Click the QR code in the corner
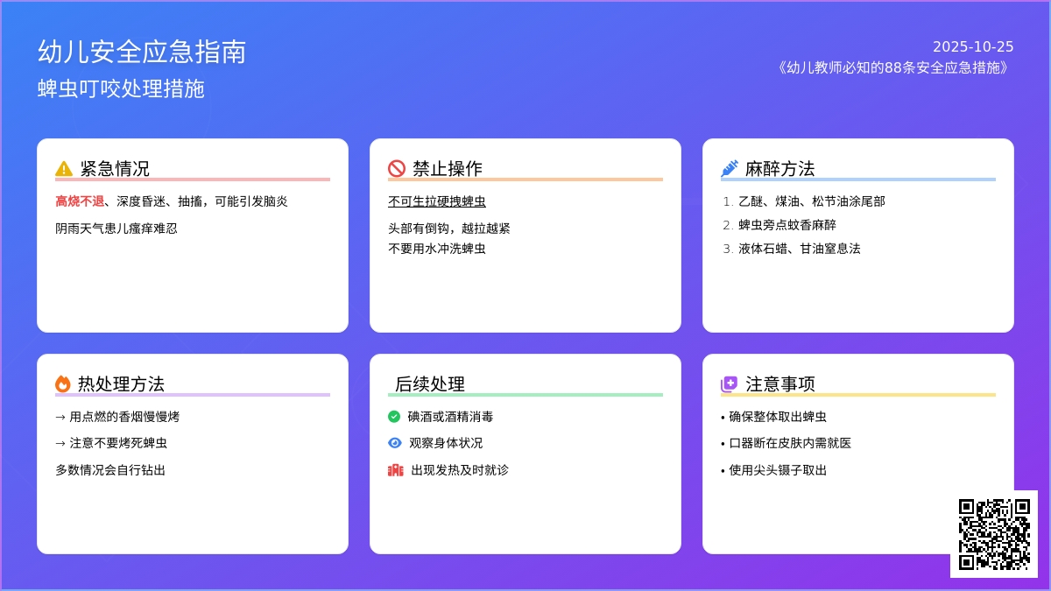 [993, 533]
